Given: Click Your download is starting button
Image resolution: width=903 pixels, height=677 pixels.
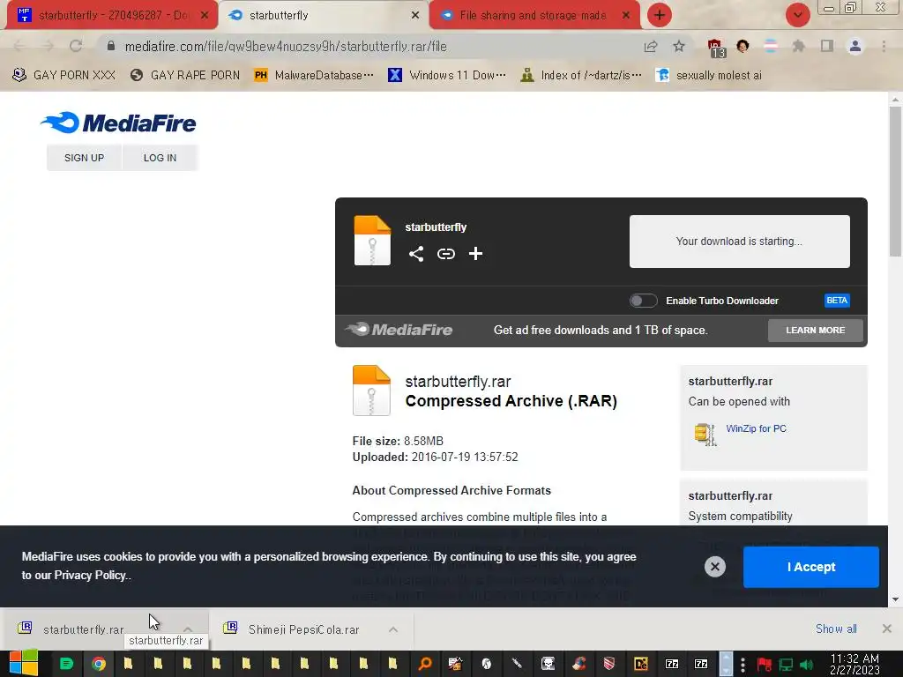Looking at the screenshot, I should click(740, 242).
